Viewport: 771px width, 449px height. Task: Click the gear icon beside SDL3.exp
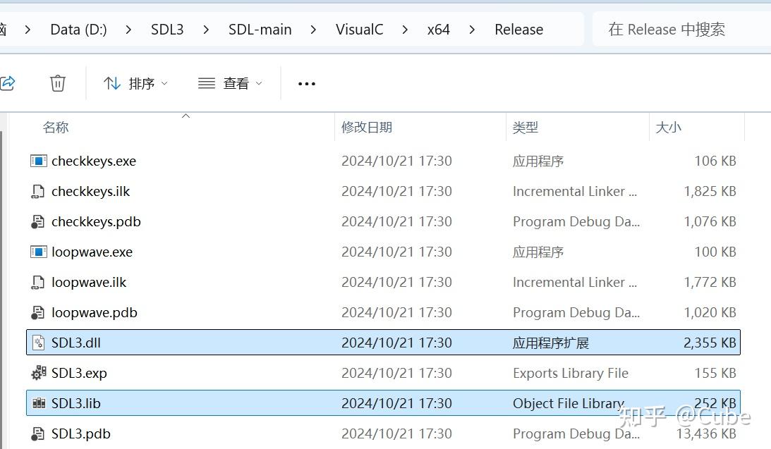coord(39,373)
